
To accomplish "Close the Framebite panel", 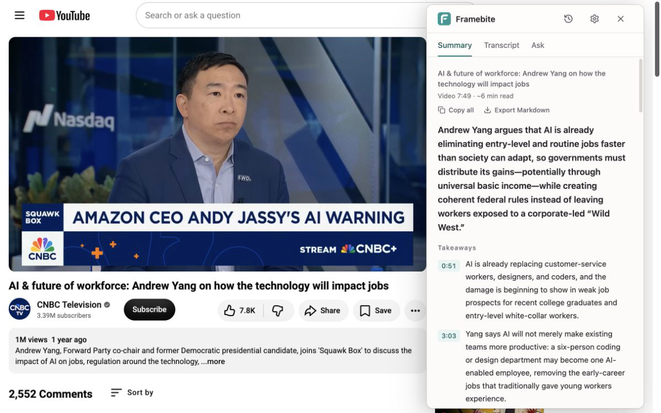I will (621, 19).
